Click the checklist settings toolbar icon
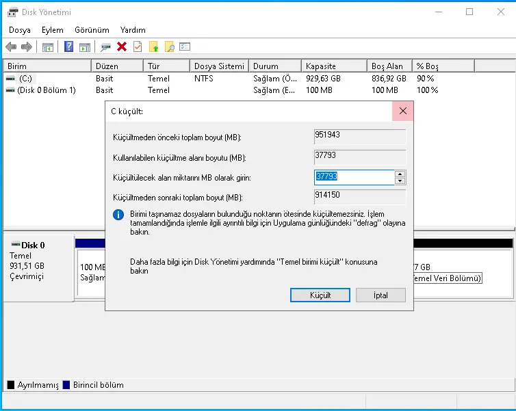 (185, 47)
